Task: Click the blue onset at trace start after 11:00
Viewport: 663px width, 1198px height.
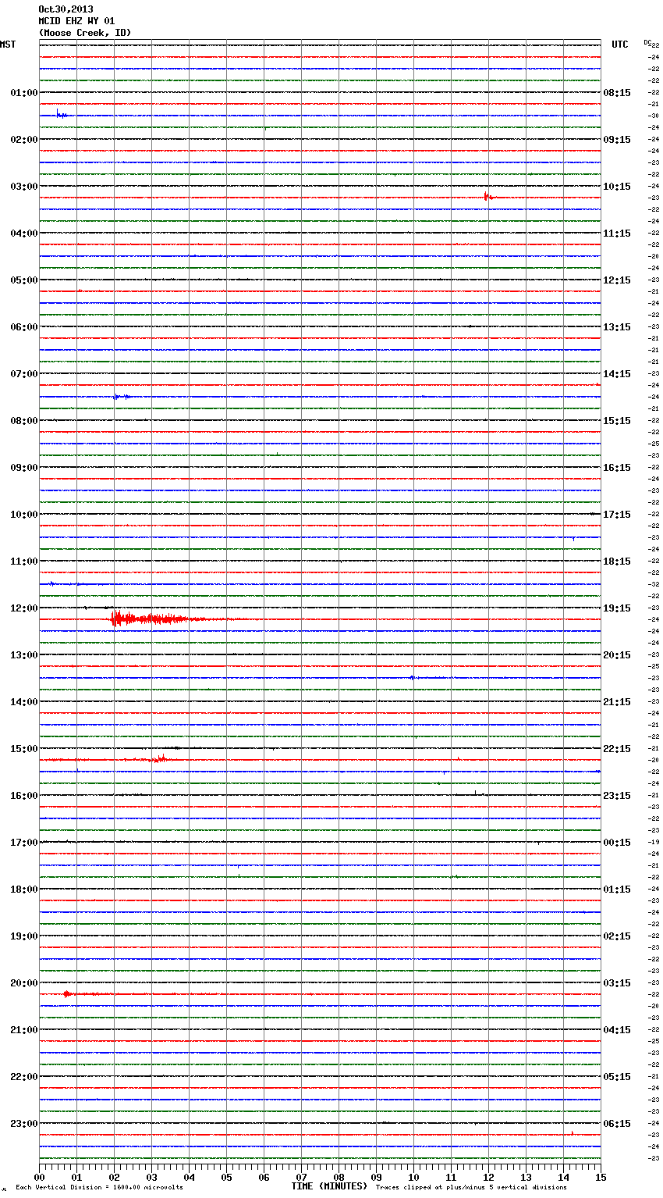Action: pyautogui.click(x=53, y=583)
